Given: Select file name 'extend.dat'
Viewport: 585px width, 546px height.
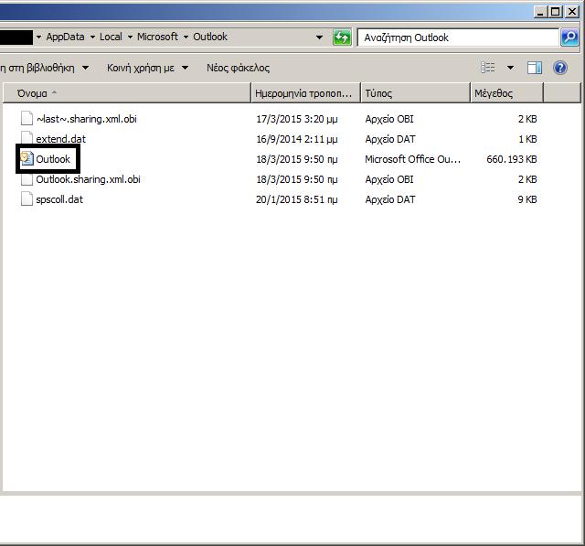Looking at the screenshot, I should click(x=61, y=139).
